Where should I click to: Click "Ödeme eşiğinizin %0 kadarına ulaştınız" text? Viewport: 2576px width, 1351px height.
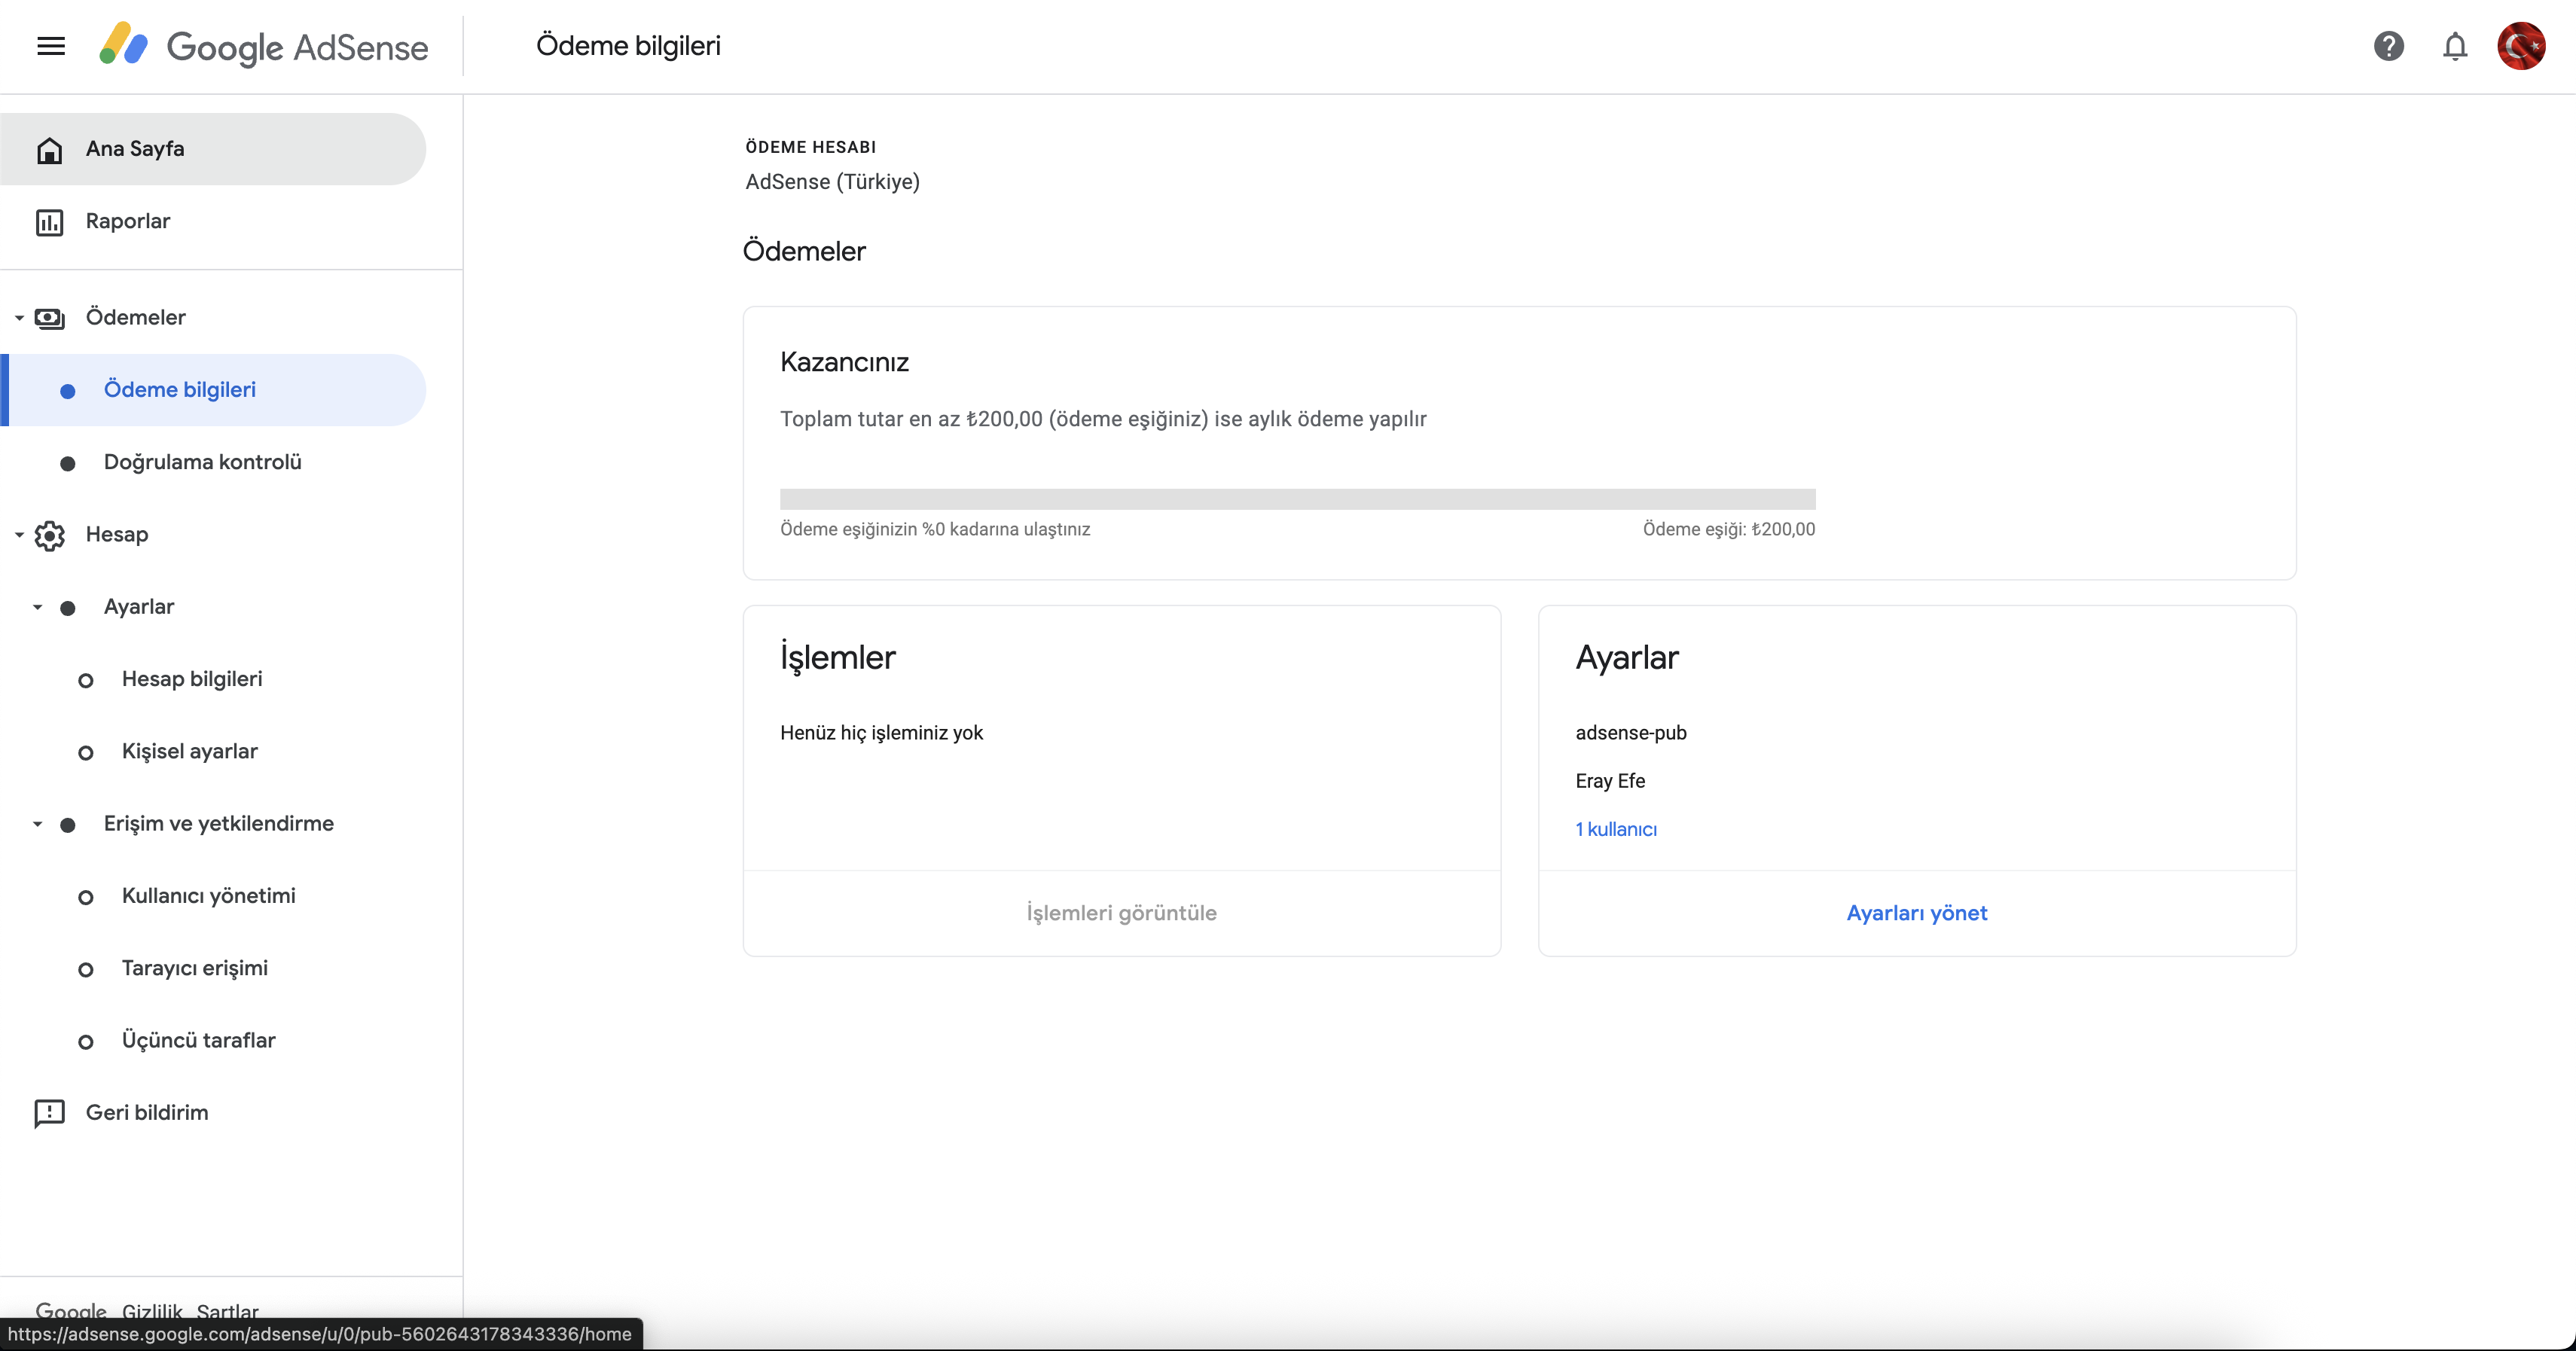(x=935, y=529)
